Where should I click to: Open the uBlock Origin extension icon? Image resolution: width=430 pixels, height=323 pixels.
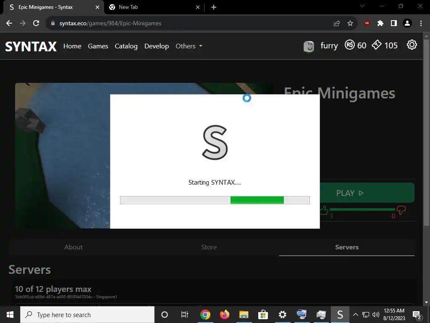[x=367, y=24]
